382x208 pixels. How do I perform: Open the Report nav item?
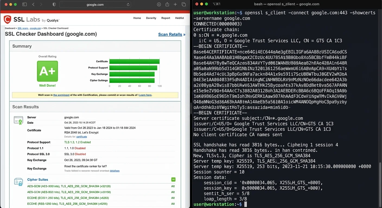pyautogui.click(x=166, y=18)
